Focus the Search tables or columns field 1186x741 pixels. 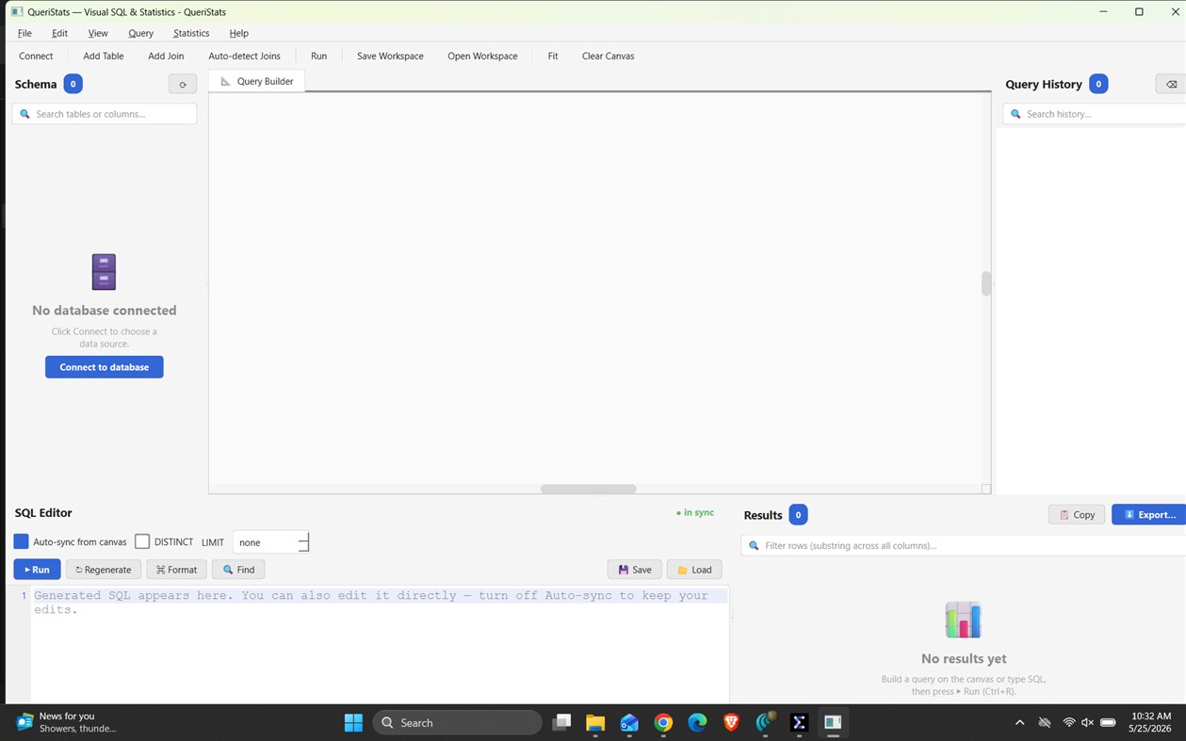coord(105,113)
